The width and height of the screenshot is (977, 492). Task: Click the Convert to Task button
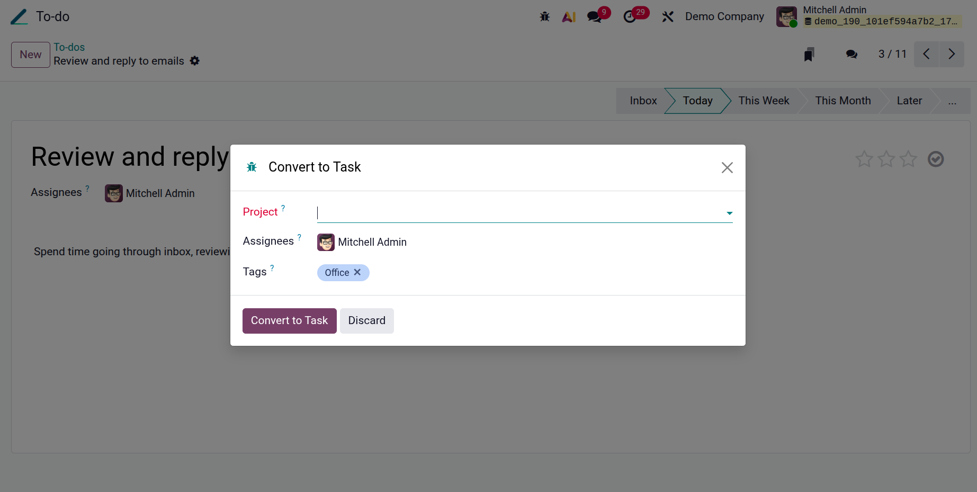pyautogui.click(x=289, y=321)
